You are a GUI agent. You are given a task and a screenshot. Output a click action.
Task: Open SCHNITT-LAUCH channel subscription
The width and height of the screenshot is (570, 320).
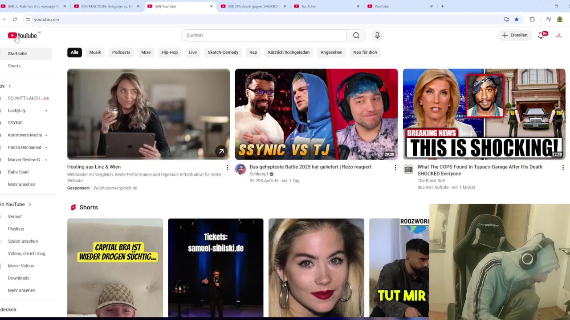[25, 98]
